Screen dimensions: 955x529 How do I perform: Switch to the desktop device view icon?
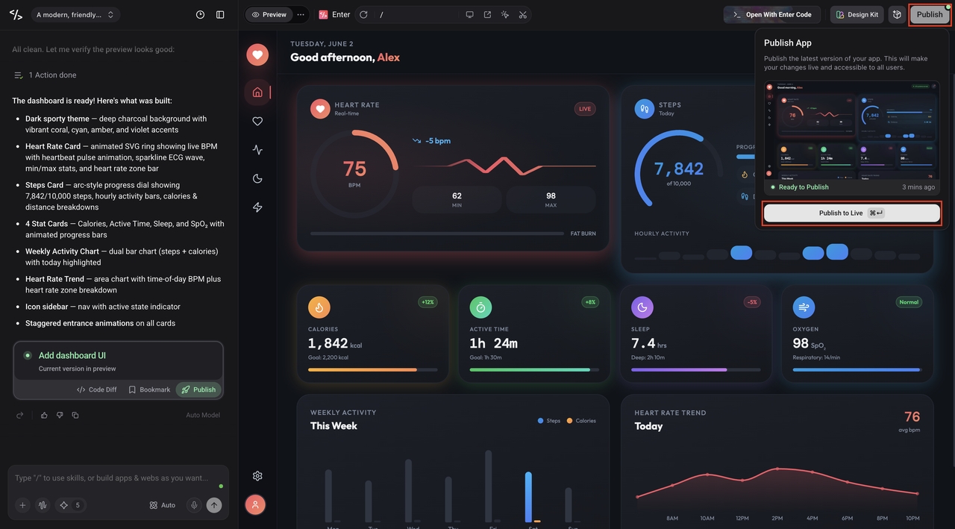pyautogui.click(x=469, y=14)
